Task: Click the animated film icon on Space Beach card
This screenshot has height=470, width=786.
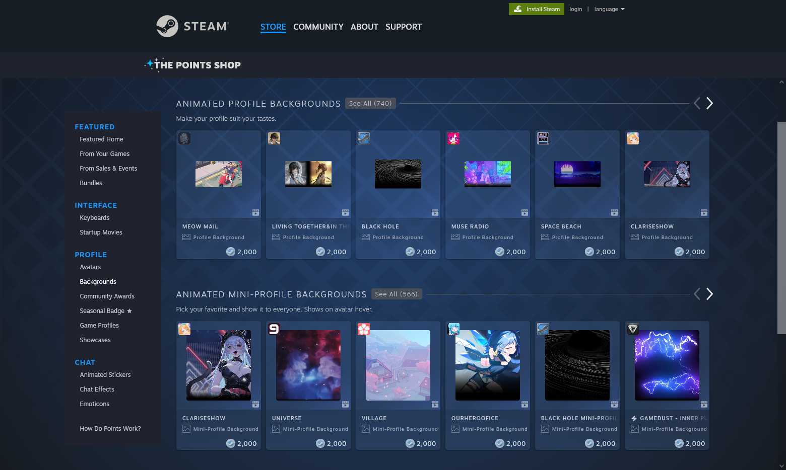Action: [614, 212]
